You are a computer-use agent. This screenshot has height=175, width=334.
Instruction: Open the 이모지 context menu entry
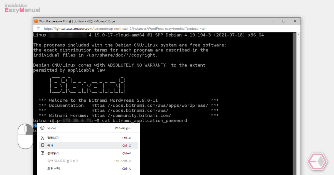(x=89, y=128)
